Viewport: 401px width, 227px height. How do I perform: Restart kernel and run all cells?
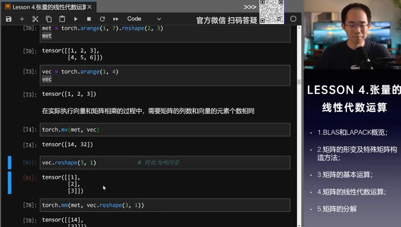[x=115, y=18]
